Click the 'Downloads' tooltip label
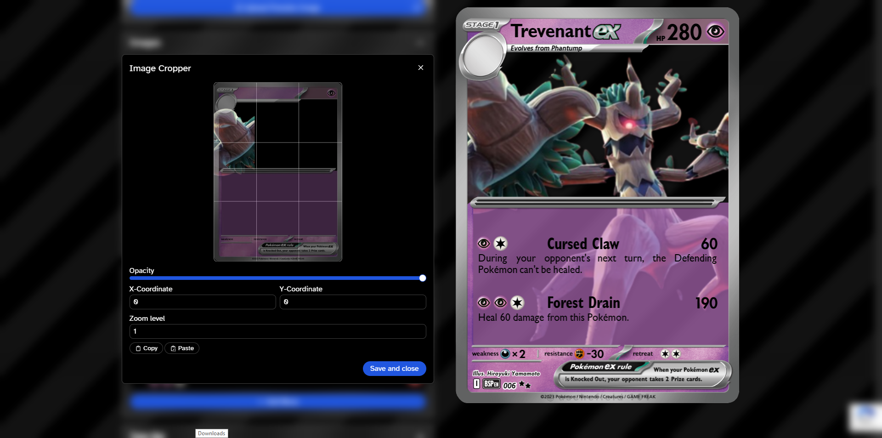The width and height of the screenshot is (882, 438). pos(211,433)
